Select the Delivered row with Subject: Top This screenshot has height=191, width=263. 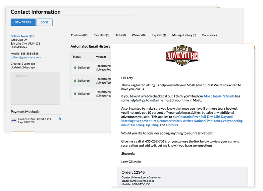[91, 81]
